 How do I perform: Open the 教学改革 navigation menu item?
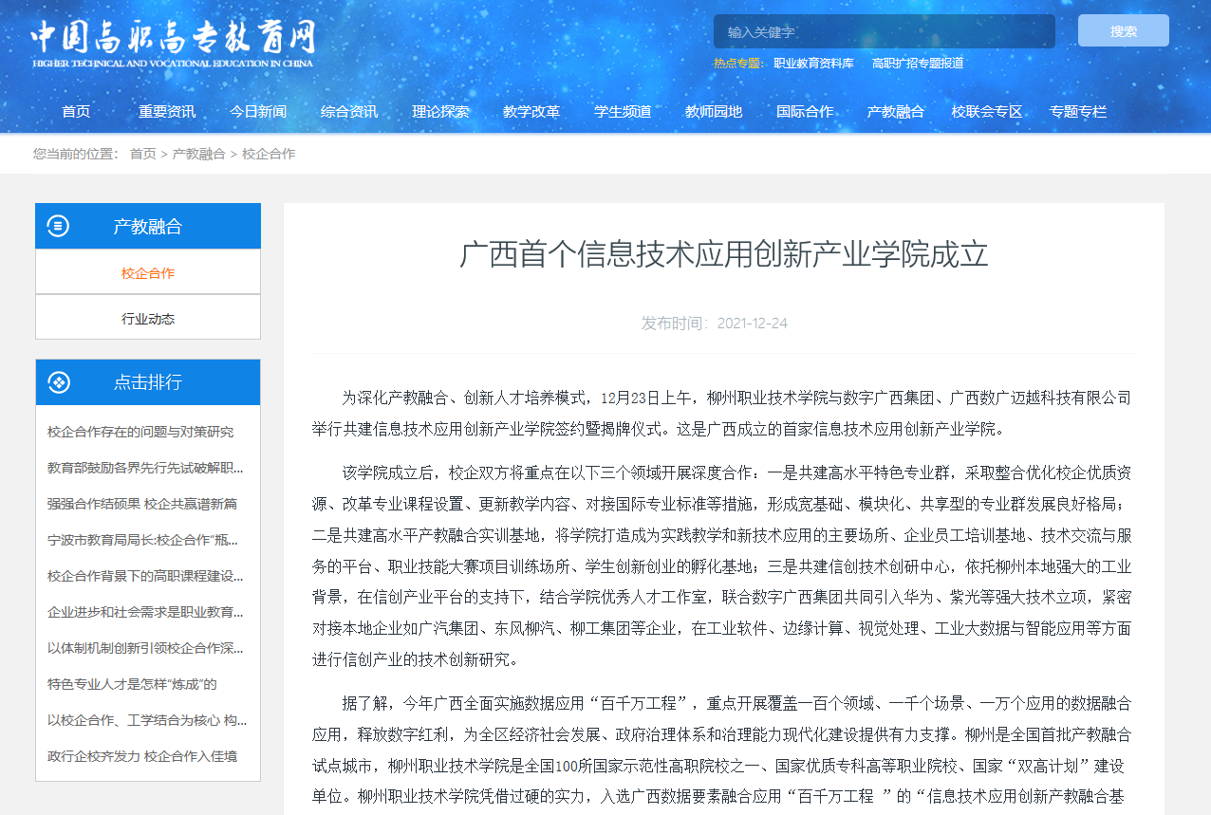click(531, 111)
